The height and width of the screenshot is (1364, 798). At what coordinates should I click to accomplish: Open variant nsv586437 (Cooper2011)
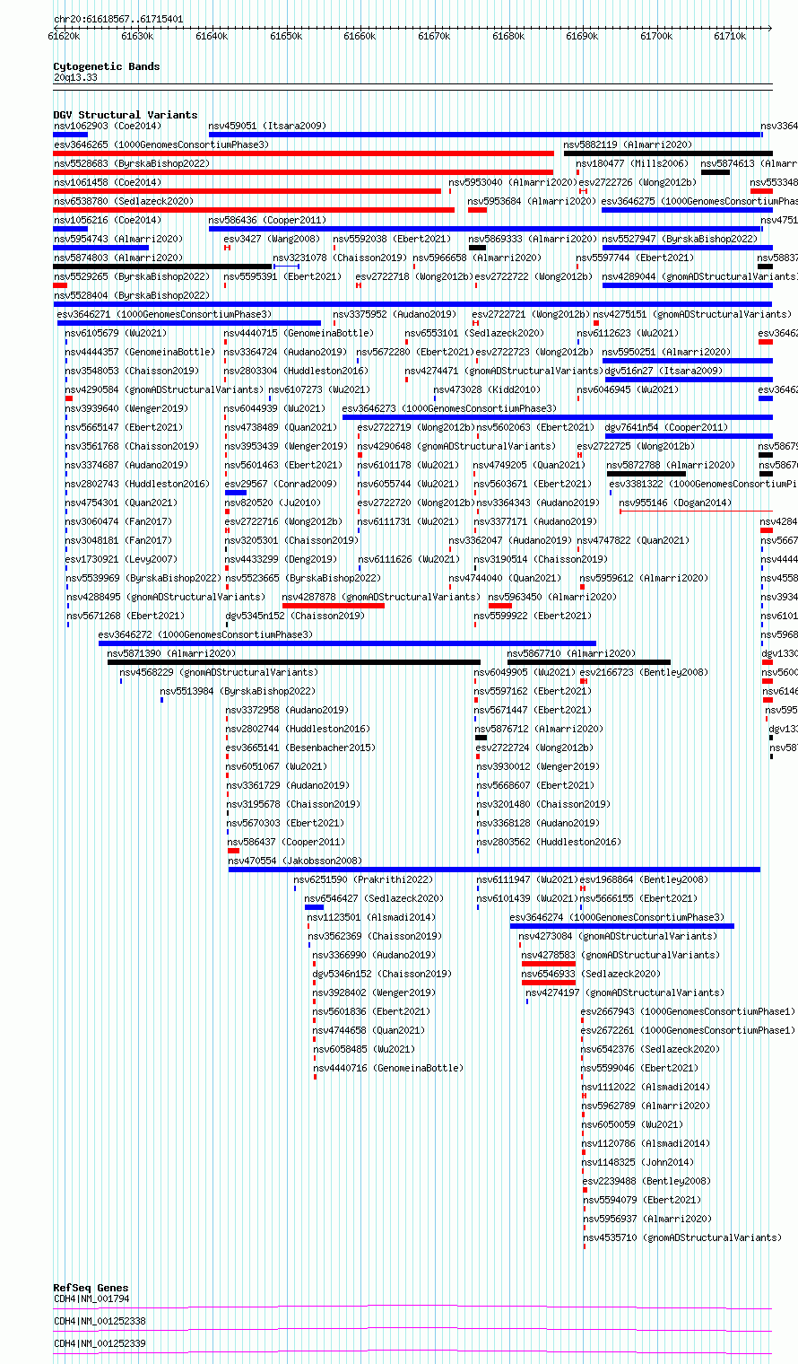286,843
